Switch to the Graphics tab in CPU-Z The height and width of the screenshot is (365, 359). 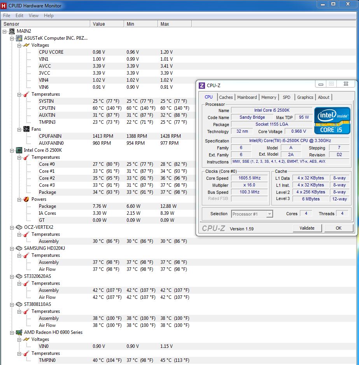tap(305, 97)
